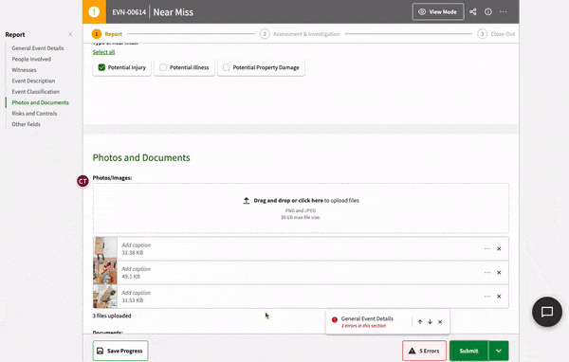
Task: Open options menu for 31.53 KB file
Action: pos(487,297)
